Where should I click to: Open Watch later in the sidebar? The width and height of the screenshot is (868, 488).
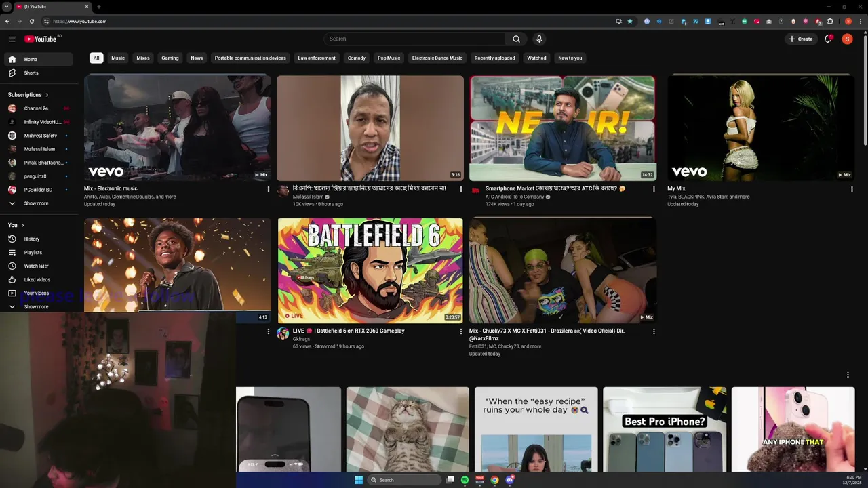click(x=38, y=266)
